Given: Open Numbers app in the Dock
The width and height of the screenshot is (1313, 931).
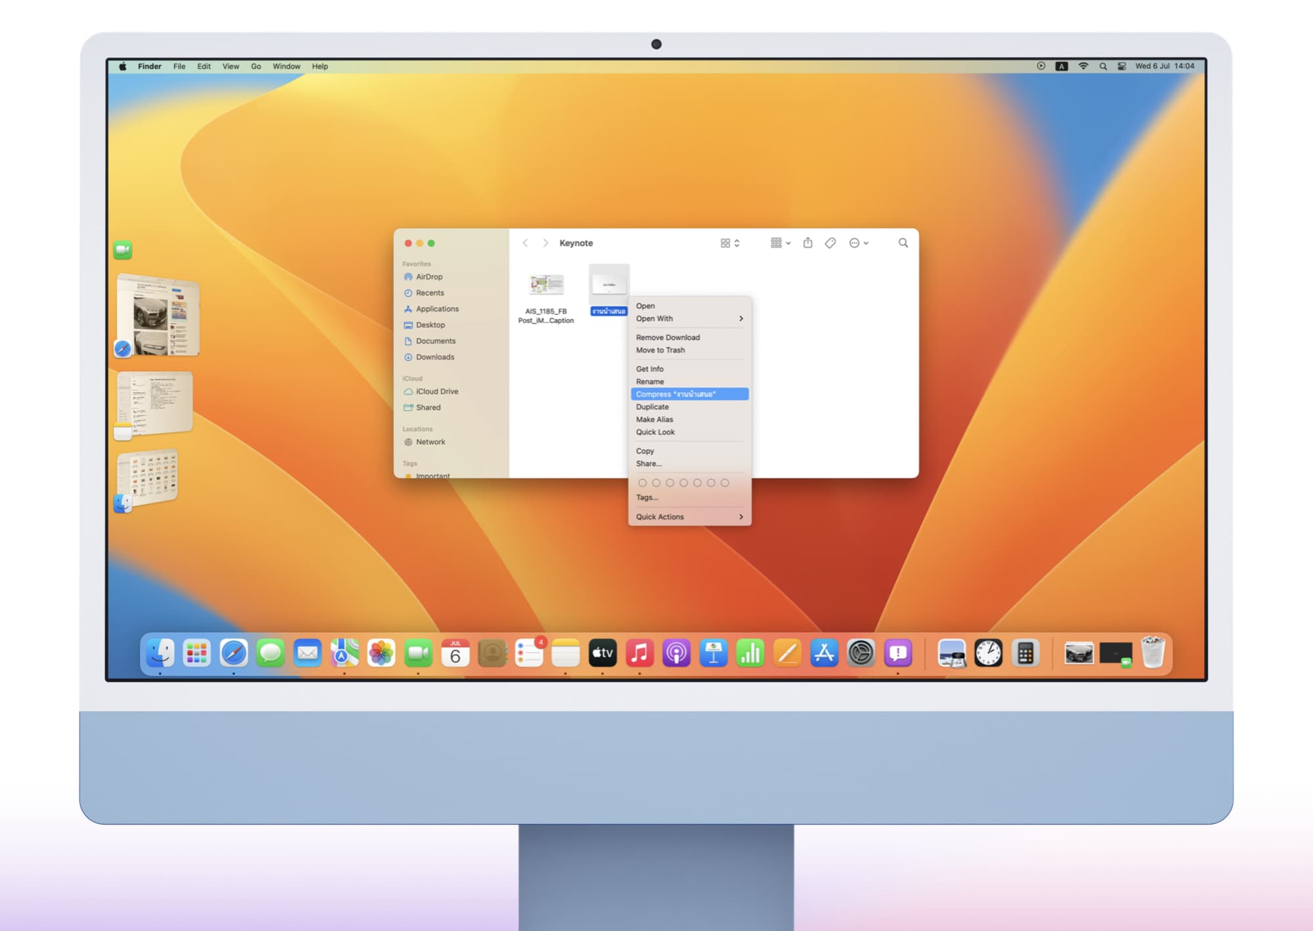Looking at the screenshot, I should click(x=750, y=653).
